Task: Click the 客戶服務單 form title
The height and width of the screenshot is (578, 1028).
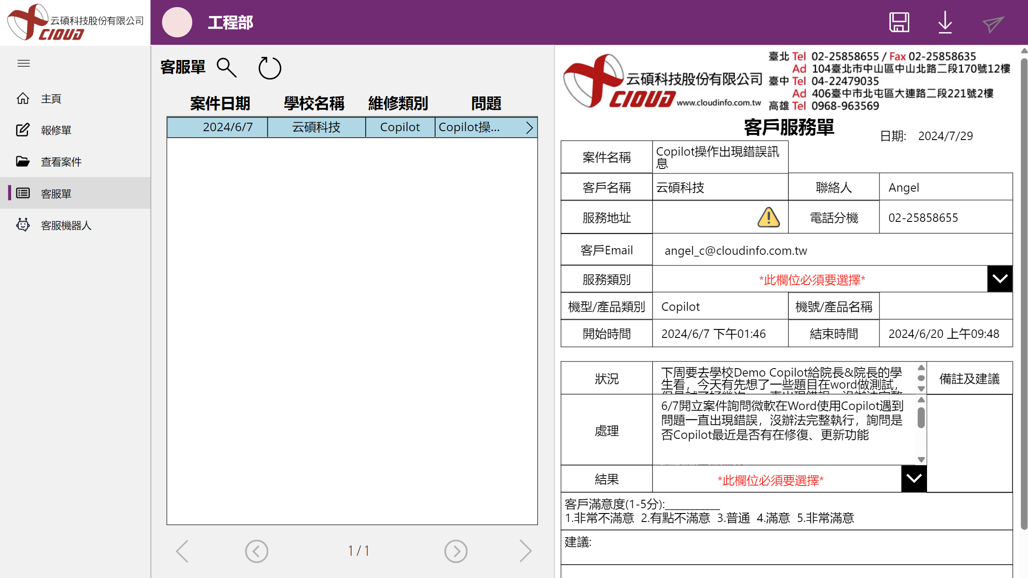Action: point(789,128)
